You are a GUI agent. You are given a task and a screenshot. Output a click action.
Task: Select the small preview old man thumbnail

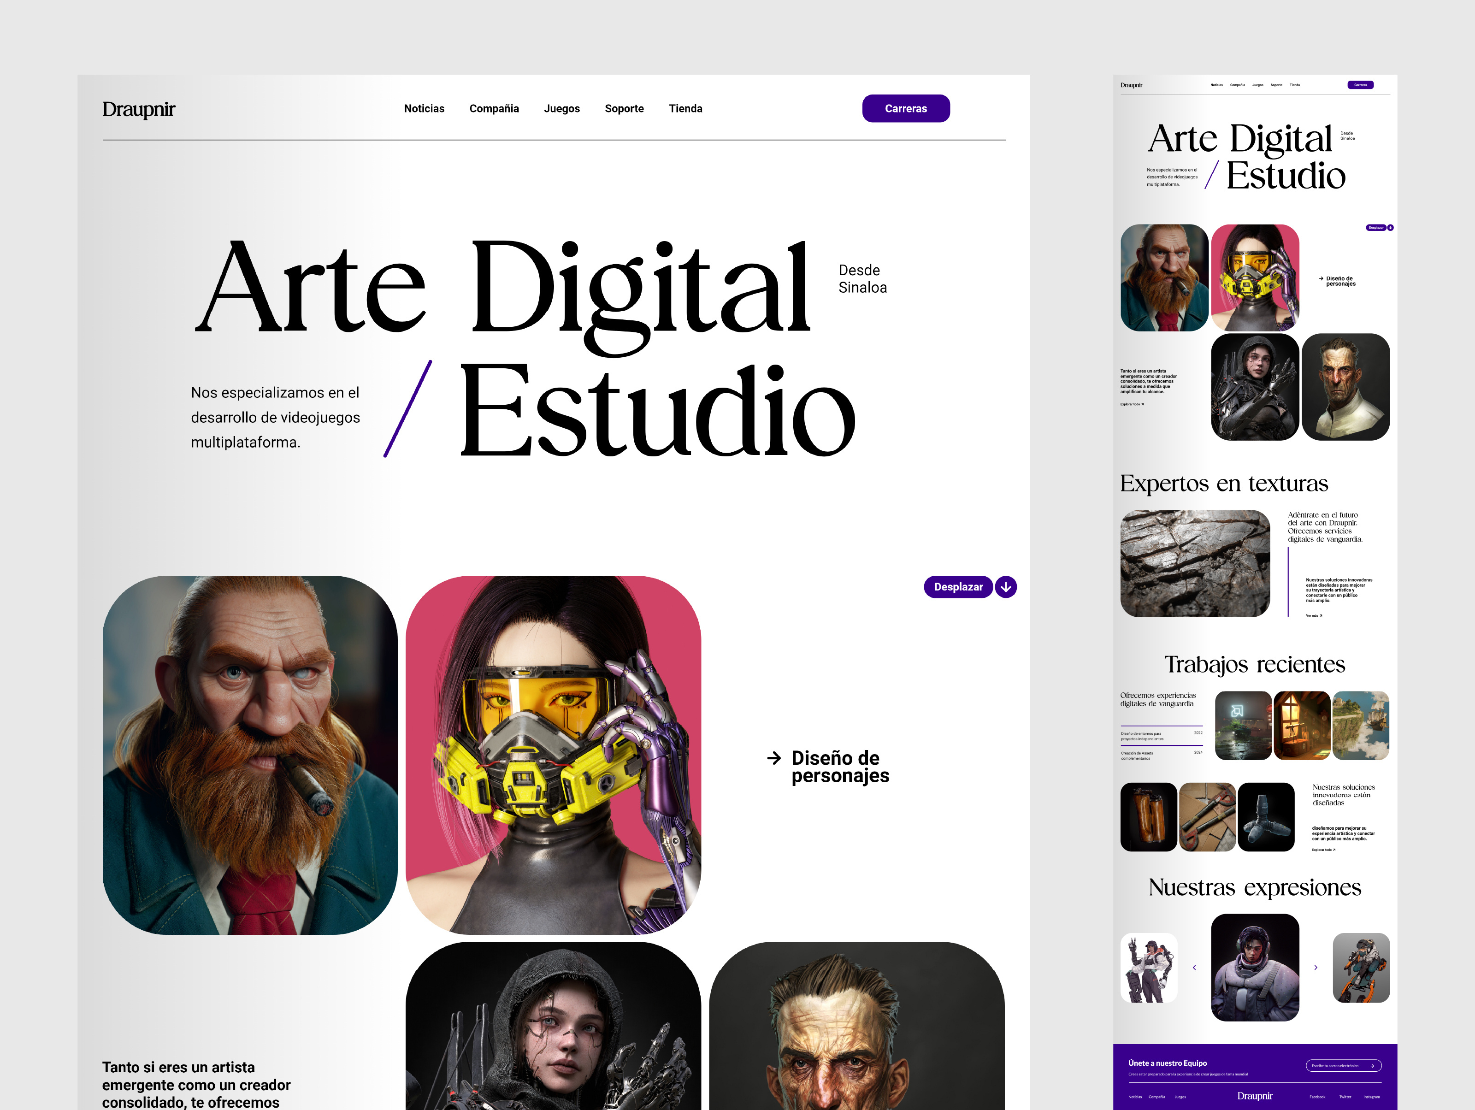(x=1345, y=387)
